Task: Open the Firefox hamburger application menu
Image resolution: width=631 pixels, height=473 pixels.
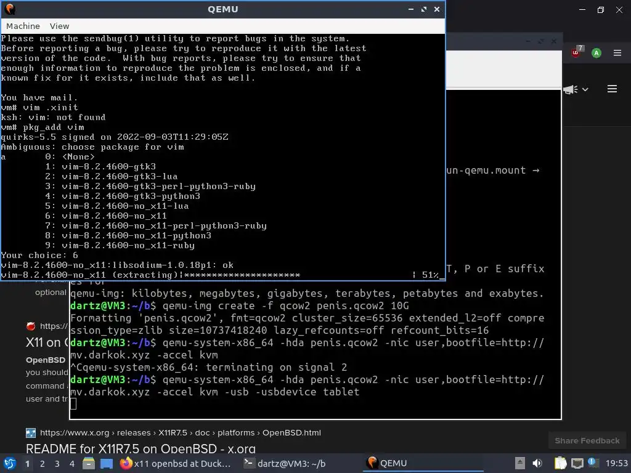Action: click(617, 53)
